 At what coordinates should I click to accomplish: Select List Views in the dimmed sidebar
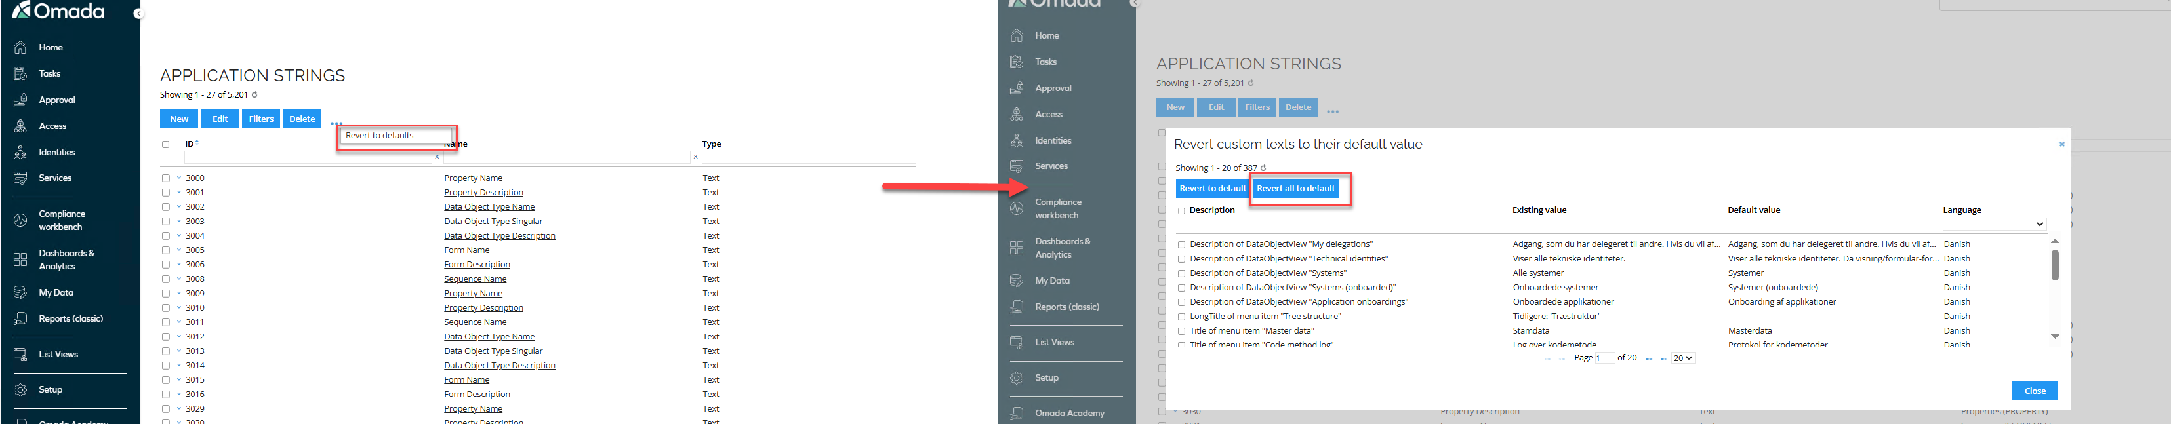click(1054, 342)
